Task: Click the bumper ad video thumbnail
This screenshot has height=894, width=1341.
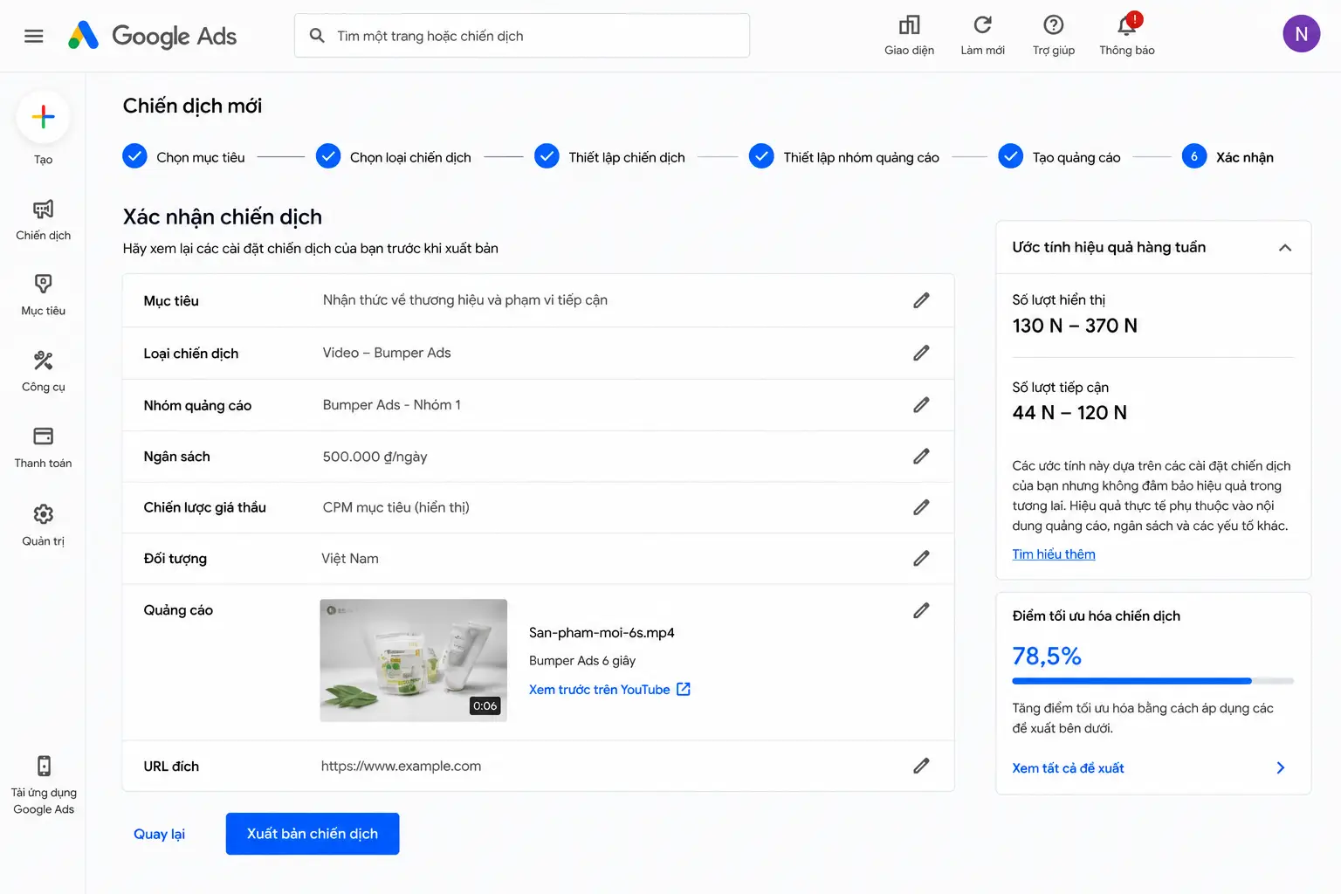Action: point(414,660)
